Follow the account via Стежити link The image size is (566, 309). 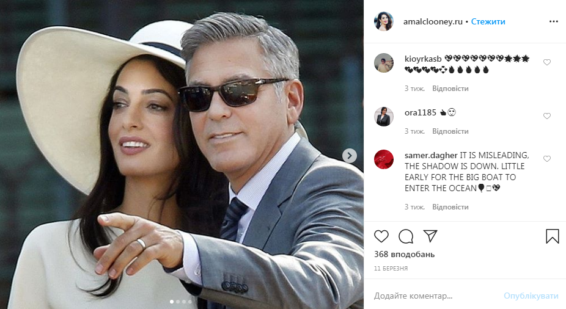[x=488, y=21]
